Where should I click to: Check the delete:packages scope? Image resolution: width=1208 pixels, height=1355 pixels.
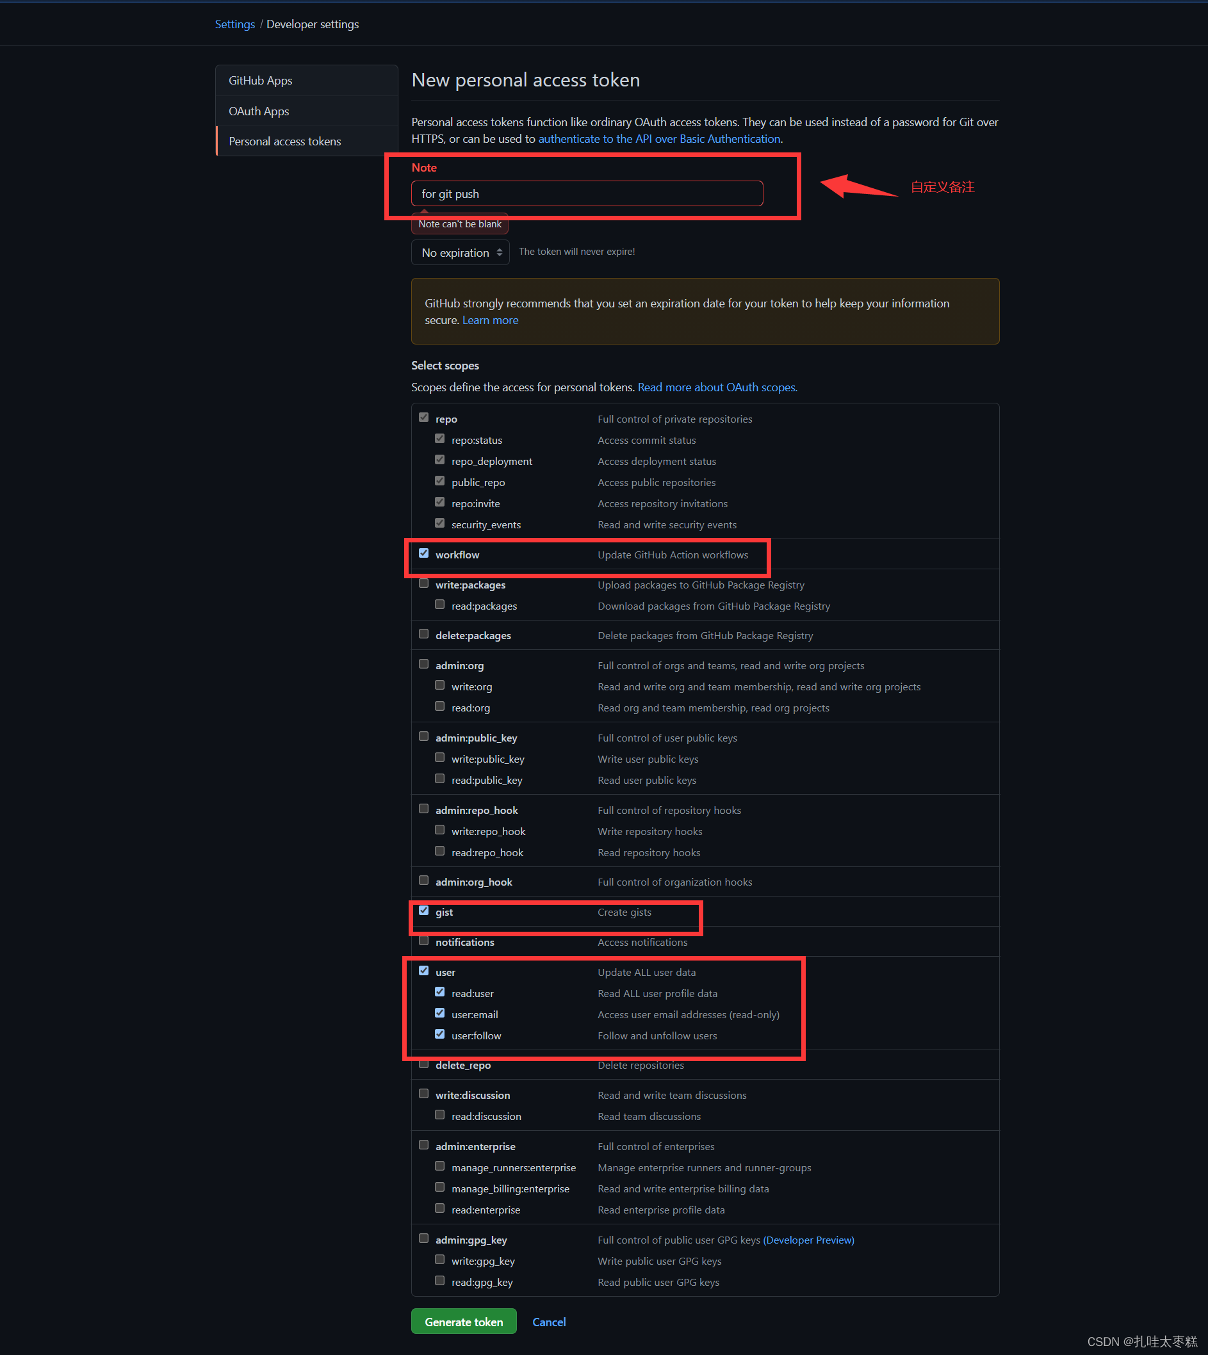pos(423,634)
